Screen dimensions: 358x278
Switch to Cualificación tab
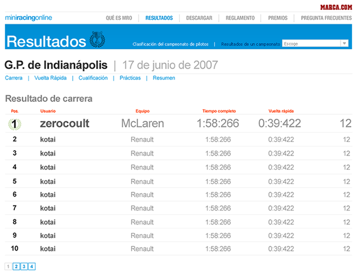pos(93,78)
